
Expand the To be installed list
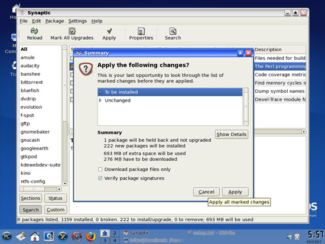click(x=100, y=92)
